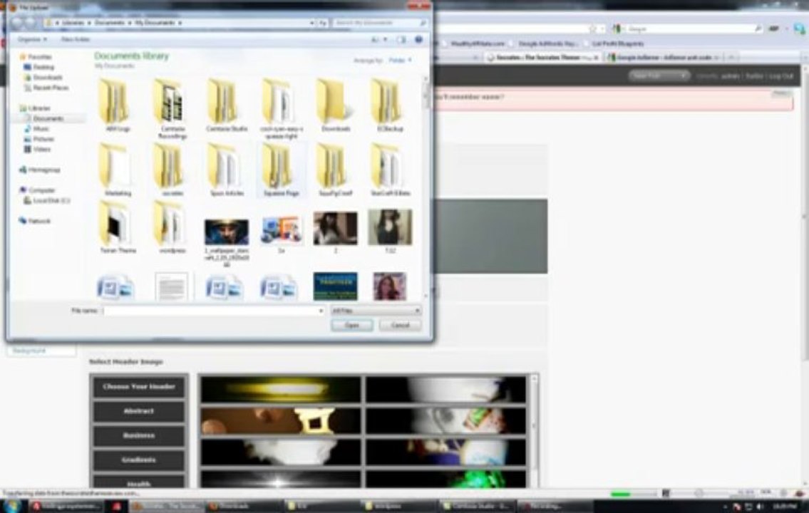Click the file list vertical scrollbar
The image size is (809, 513).
coord(426,186)
